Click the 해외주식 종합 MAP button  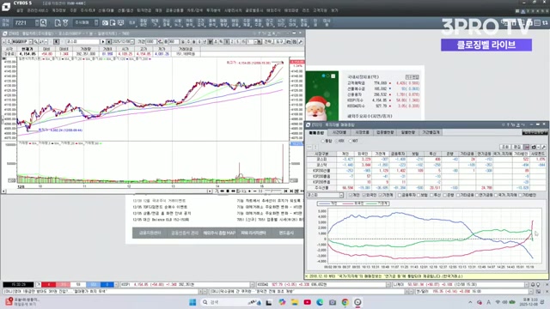(219, 233)
